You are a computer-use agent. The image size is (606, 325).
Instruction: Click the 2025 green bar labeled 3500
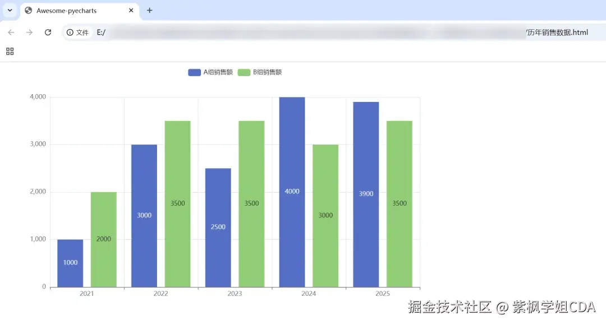pyautogui.click(x=400, y=204)
